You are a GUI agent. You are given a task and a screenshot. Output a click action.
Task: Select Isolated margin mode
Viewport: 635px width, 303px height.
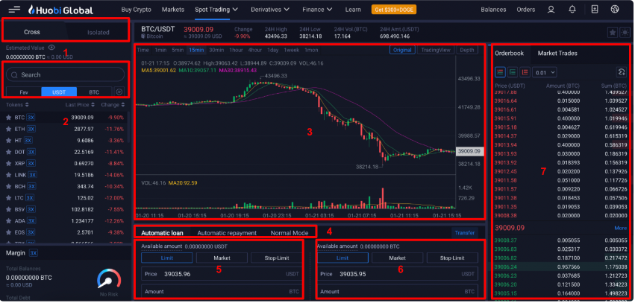(x=98, y=32)
